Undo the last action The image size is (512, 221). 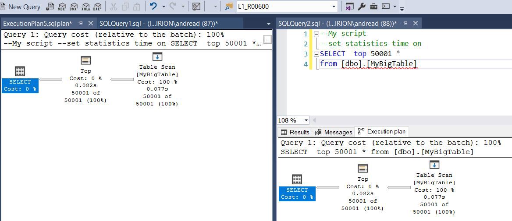[153, 6]
